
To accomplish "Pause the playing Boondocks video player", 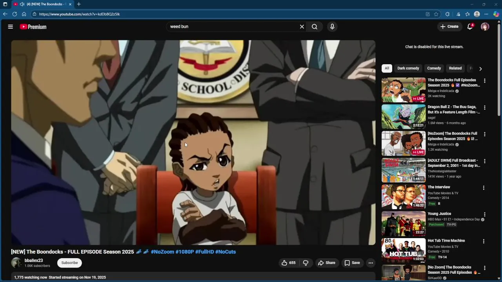I will (193, 143).
